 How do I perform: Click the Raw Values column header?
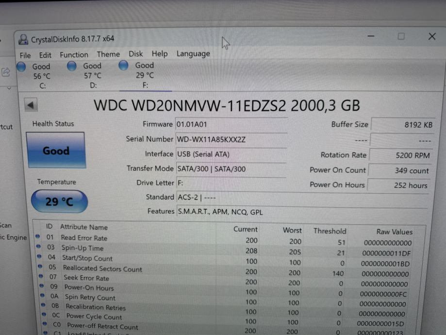(394, 232)
